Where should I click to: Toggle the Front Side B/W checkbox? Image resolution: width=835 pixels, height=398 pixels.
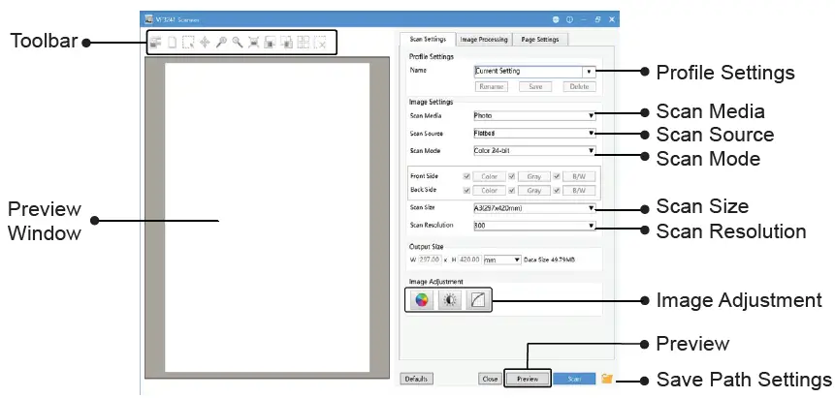pos(557,176)
